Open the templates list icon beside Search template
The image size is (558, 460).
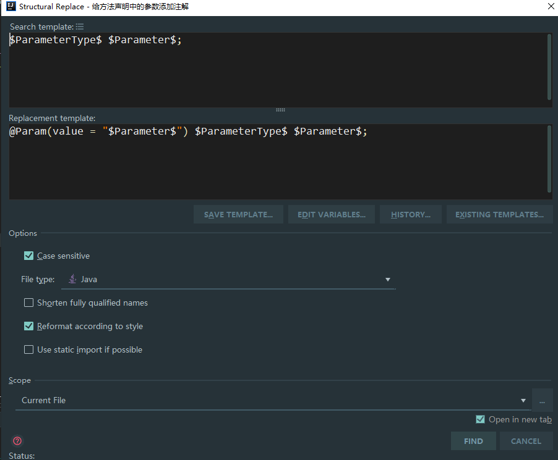(x=80, y=26)
